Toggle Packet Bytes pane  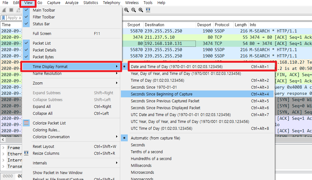pyautogui.click(x=71, y=57)
